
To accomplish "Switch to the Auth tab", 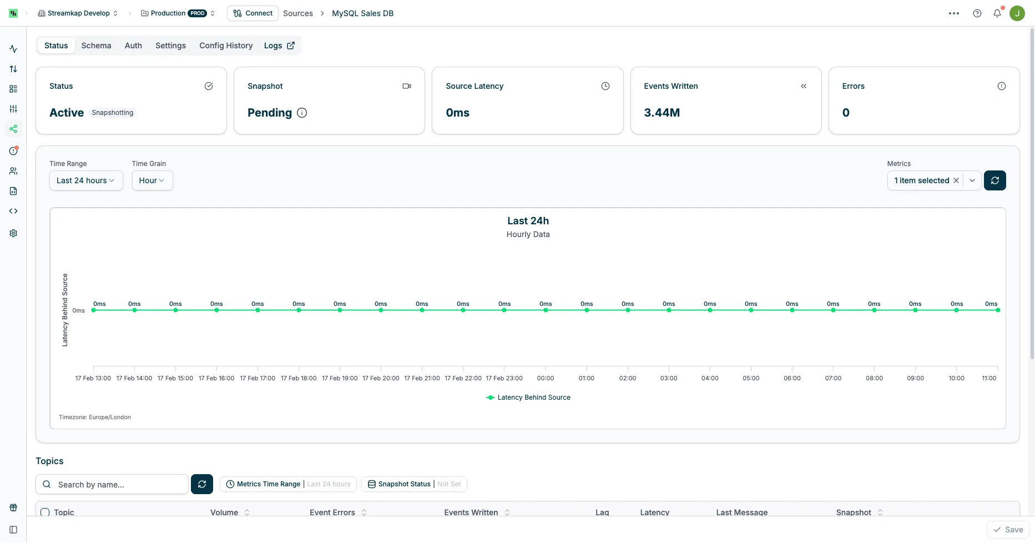I will (133, 46).
